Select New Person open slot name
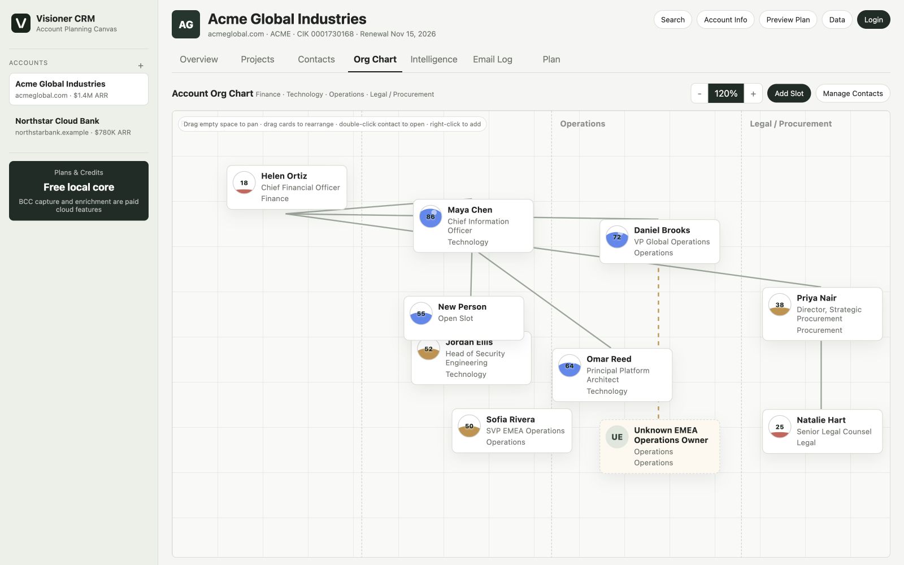This screenshot has width=904, height=565. click(x=462, y=307)
